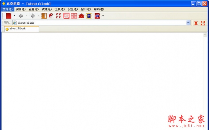Expand the address bar dropdown list
This screenshot has height=130, width=209.
(188, 23)
